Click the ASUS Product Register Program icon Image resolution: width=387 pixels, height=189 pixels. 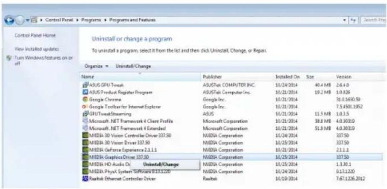[85, 93]
